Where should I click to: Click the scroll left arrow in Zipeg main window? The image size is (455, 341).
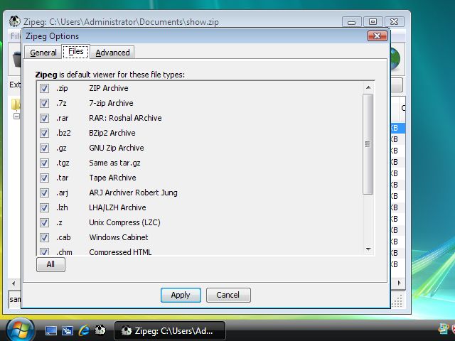point(14,283)
